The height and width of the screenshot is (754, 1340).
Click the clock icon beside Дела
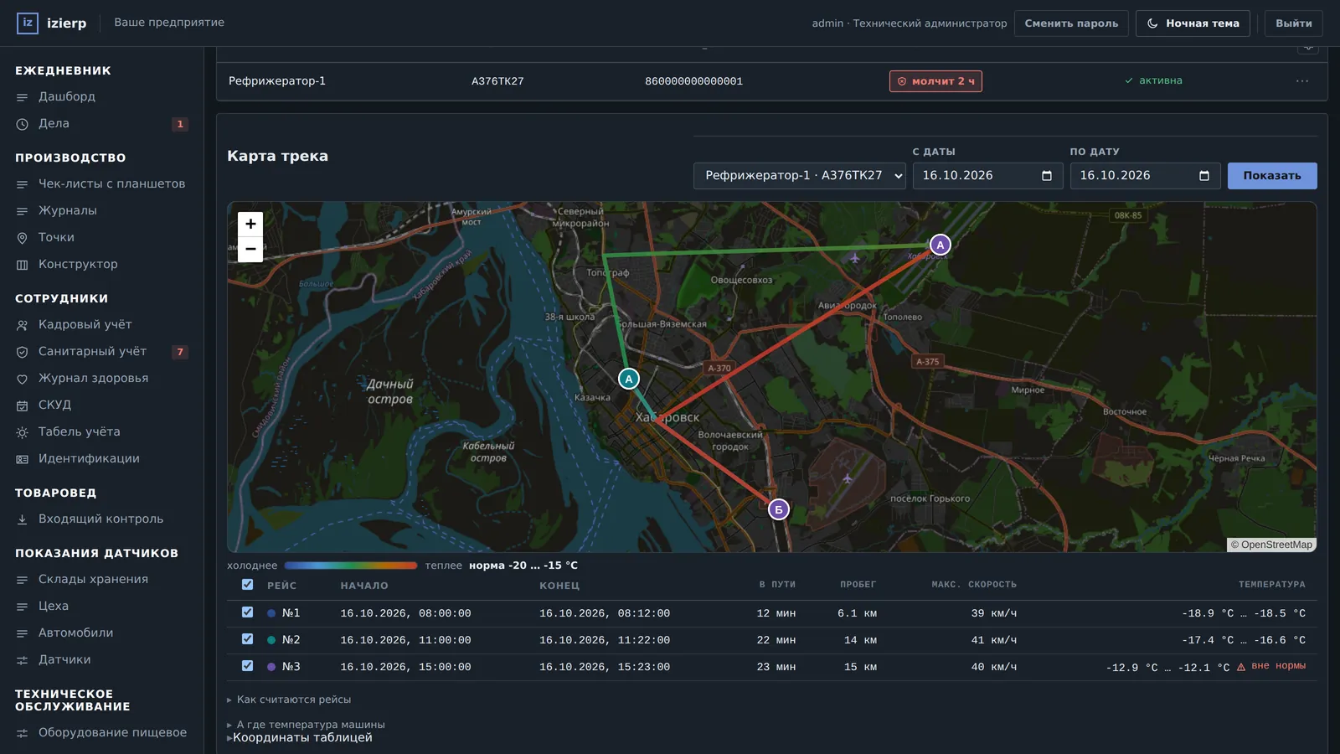[x=23, y=124]
